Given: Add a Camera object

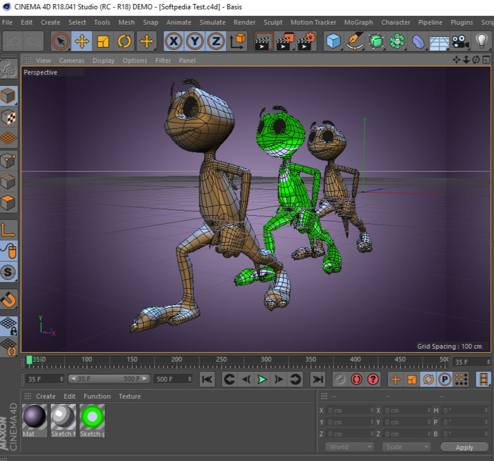Looking at the screenshot, I should click(x=460, y=41).
